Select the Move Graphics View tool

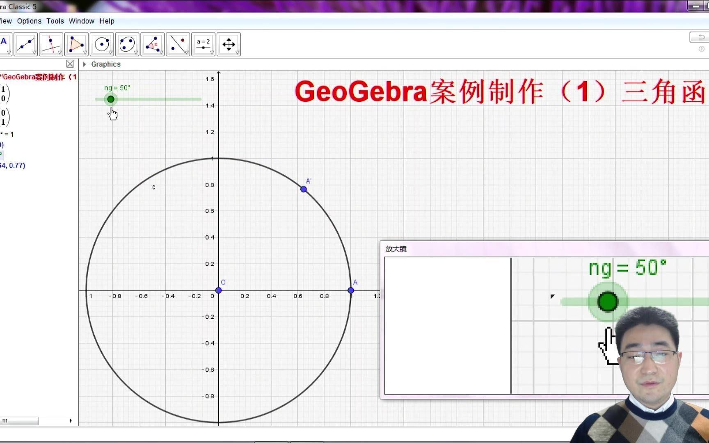[229, 43]
